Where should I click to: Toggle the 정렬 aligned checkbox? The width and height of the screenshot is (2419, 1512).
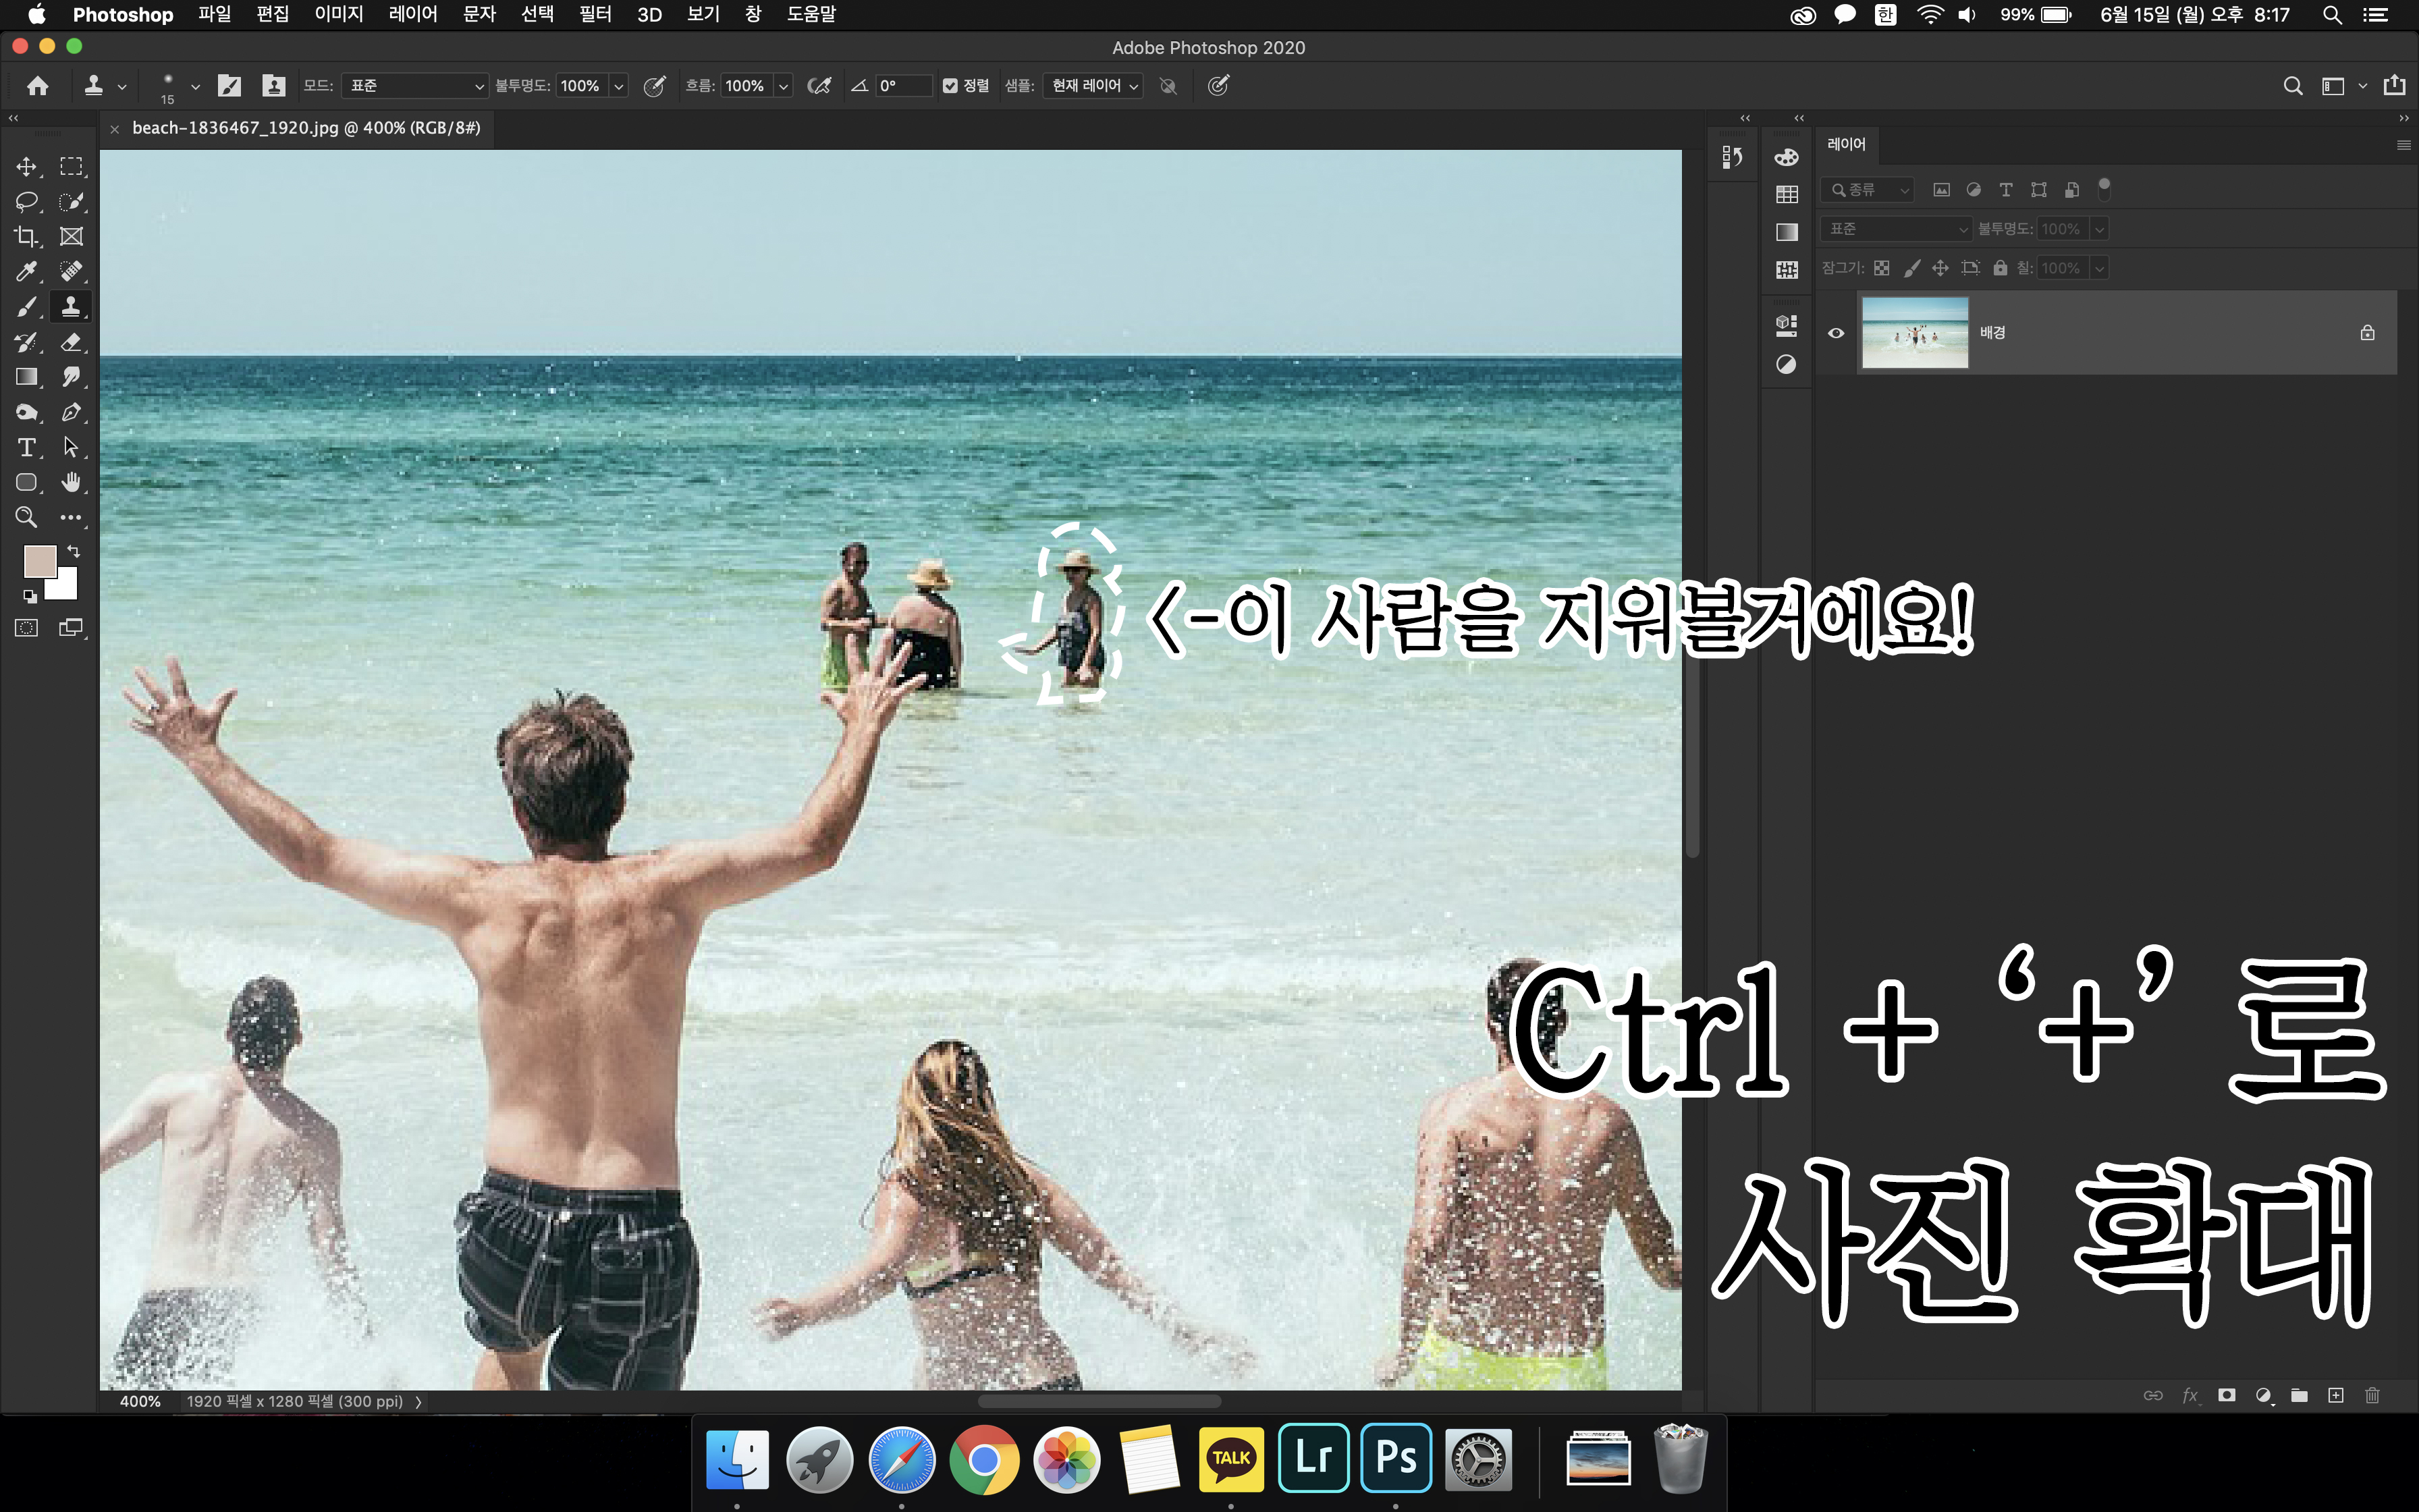click(950, 86)
